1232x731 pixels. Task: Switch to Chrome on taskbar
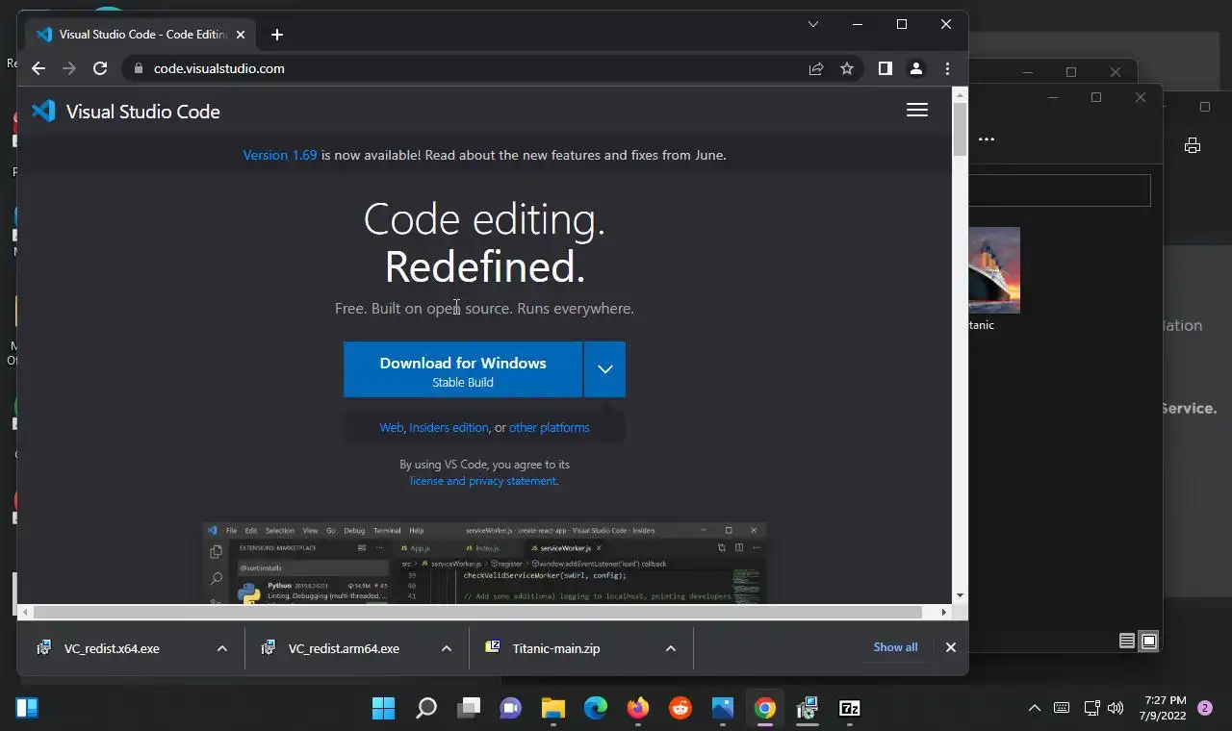pos(765,709)
